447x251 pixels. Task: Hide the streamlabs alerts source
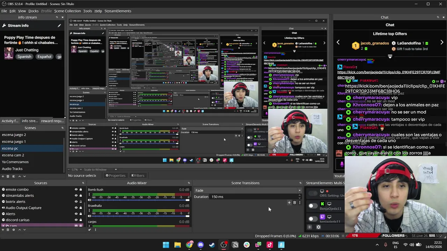[76, 196]
